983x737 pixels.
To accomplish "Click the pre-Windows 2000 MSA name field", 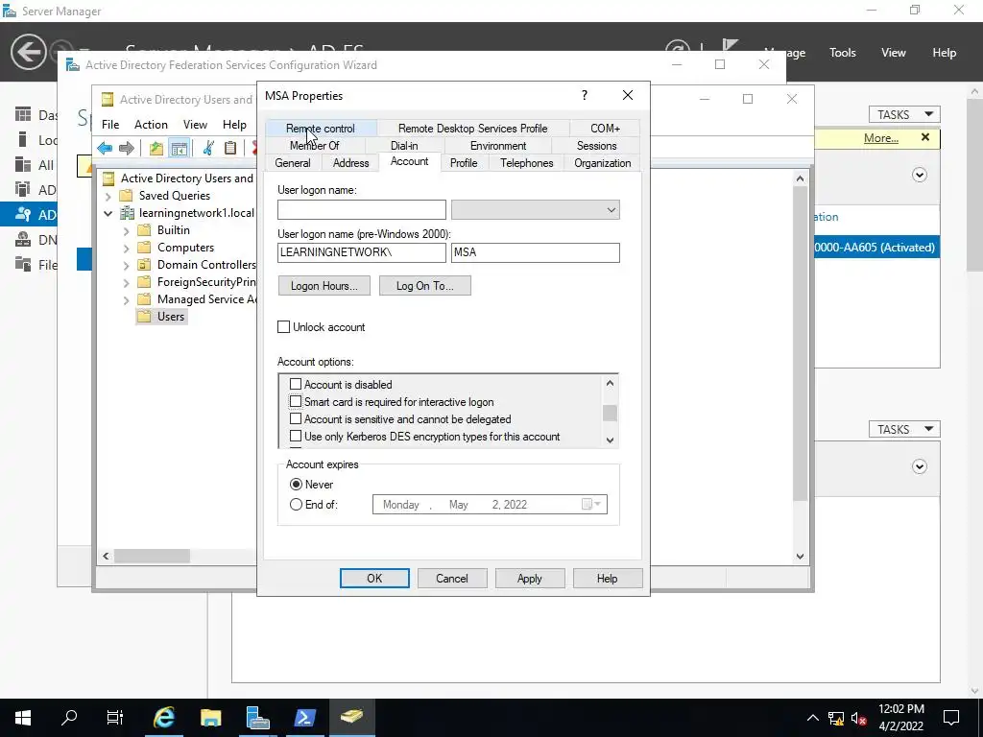I will point(536,252).
